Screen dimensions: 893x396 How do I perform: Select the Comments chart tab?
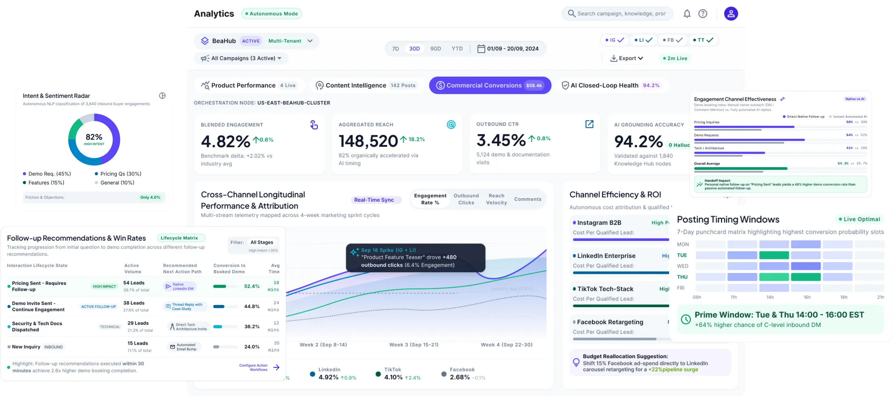(x=528, y=199)
